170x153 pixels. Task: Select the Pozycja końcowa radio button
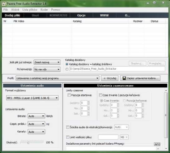click(124, 101)
